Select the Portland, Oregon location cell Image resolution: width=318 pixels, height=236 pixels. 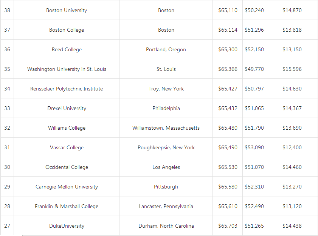point(166,49)
